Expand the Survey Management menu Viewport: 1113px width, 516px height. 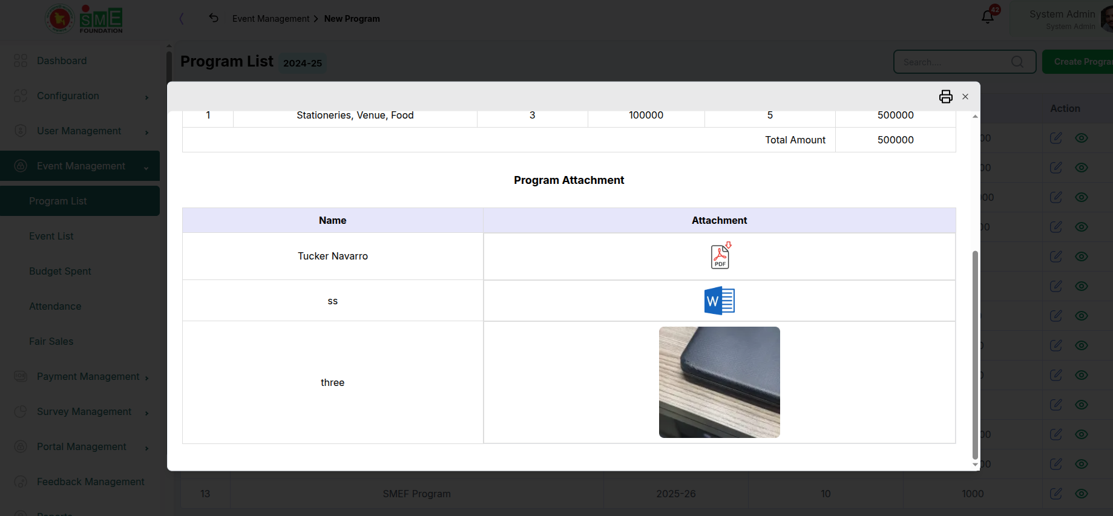click(80, 411)
